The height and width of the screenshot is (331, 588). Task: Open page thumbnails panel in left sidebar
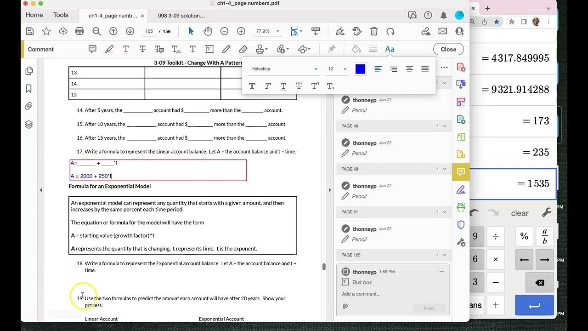click(x=29, y=71)
